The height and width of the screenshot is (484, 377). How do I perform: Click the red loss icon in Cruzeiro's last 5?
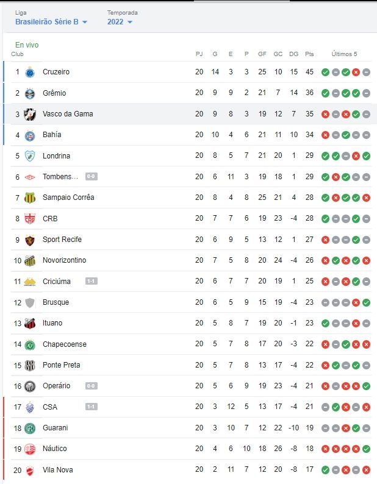(356, 72)
